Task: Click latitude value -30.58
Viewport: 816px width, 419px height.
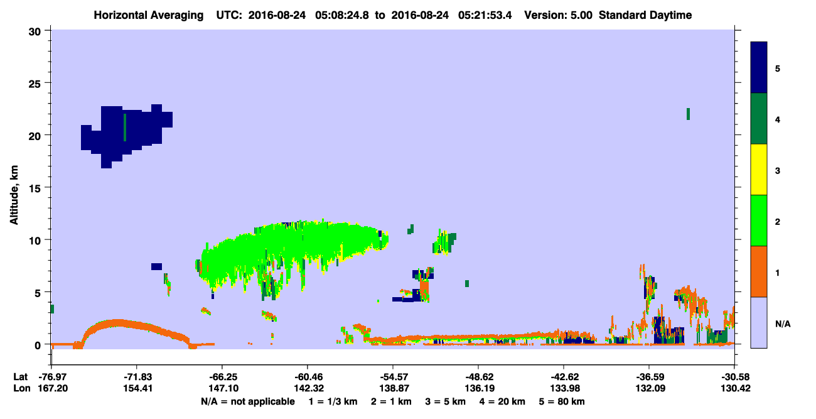Action: pos(734,376)
